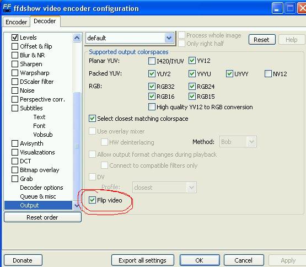Uncheck YUY2 colorspace

152,73
